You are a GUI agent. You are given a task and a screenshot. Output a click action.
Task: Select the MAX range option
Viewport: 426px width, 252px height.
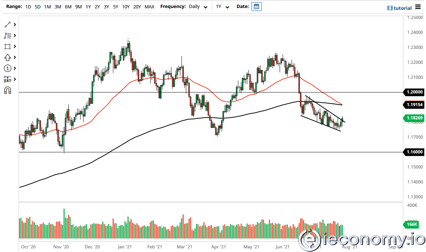[x=149, y=7]
